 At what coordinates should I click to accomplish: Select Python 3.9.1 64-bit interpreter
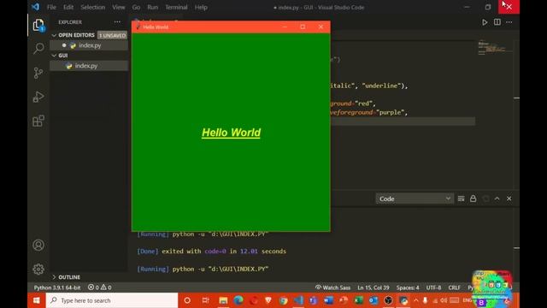(57, 287)
